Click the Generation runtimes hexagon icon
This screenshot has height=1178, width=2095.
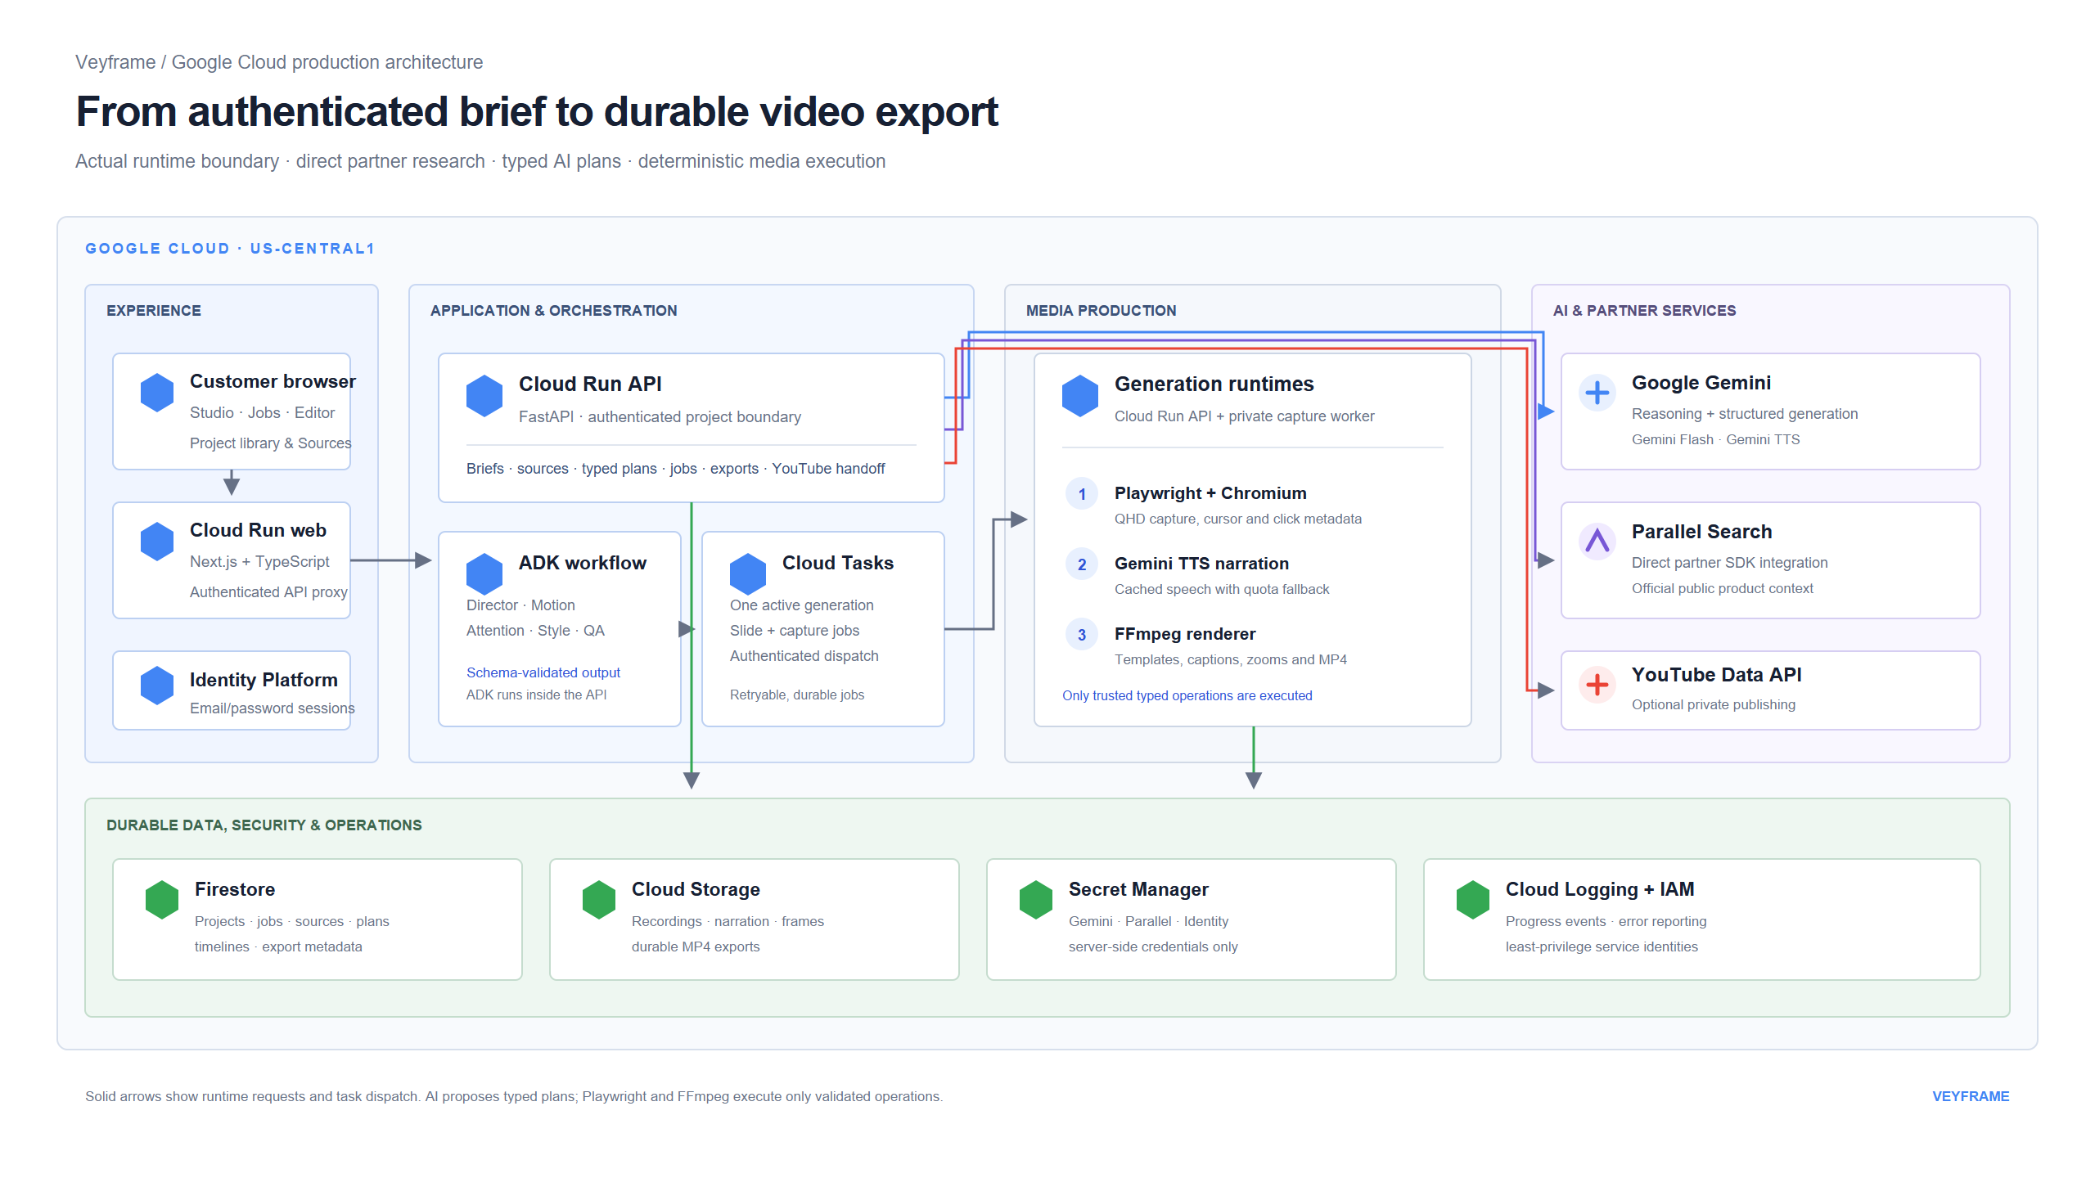click(x=1080, y=396)
